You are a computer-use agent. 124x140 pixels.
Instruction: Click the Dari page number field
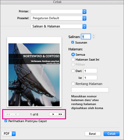90,71
